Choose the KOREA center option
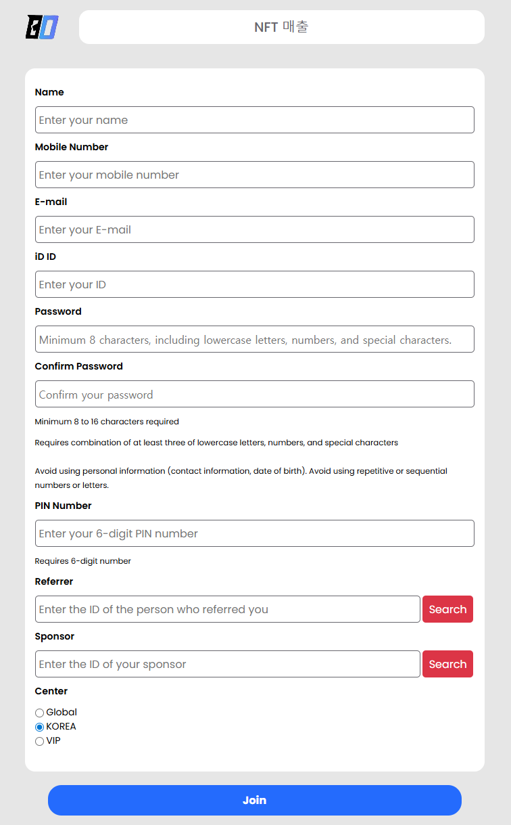This screenshot has height=825, width=511. click(39, 727)
